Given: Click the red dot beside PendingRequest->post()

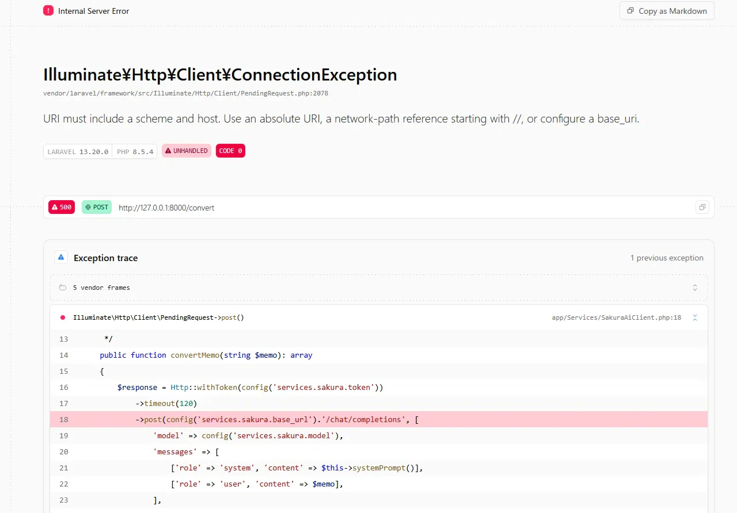Looking at the screenshot, I should click(x=63, y=317).
